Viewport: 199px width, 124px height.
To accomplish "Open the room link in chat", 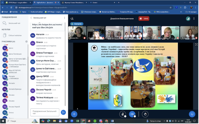I will tap(47, 26).
